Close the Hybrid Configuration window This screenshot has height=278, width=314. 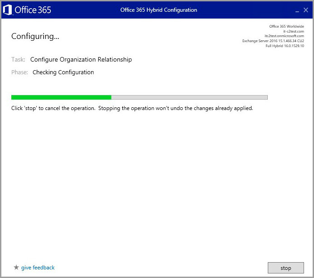[x=305, y=10]
